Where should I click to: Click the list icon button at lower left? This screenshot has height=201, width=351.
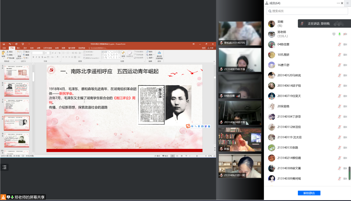[x=4, y=167]
